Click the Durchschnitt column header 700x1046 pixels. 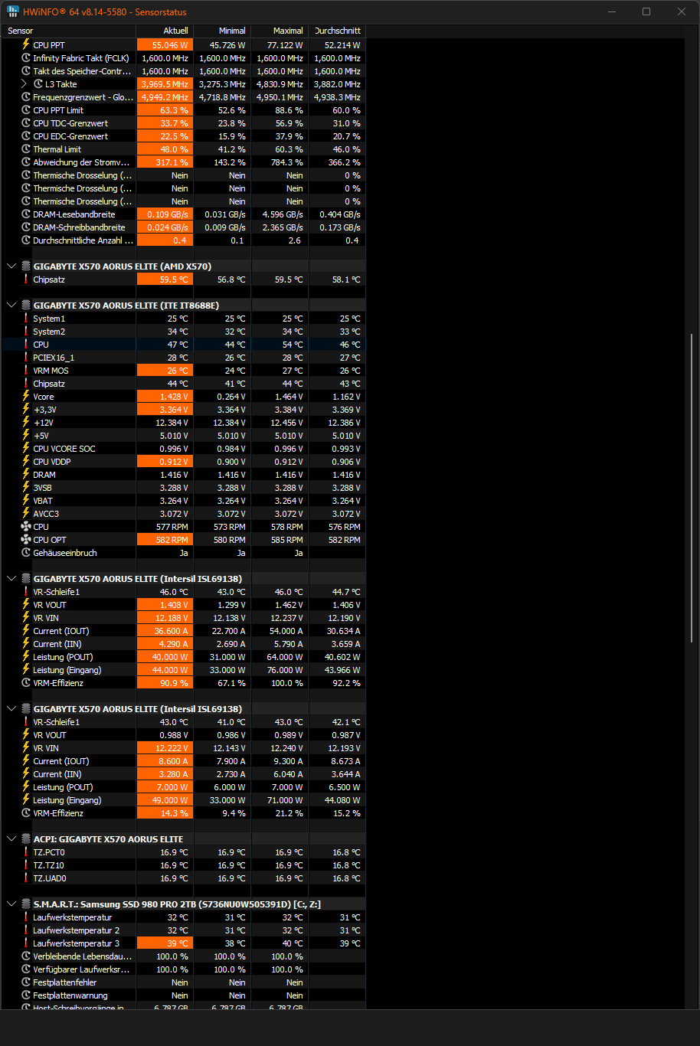(x=337, y=31)
